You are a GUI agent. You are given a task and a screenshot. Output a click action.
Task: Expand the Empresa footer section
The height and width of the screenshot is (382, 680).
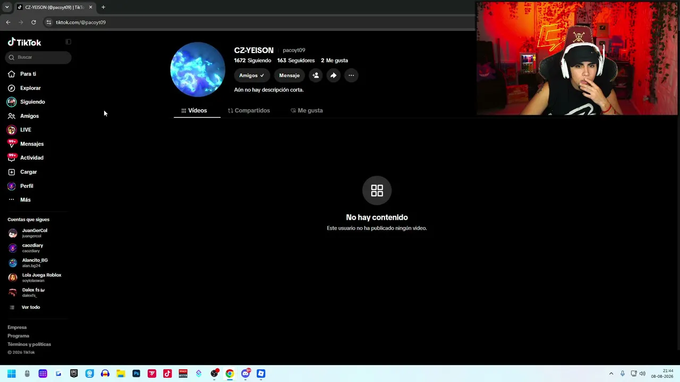tap(17, 327)
